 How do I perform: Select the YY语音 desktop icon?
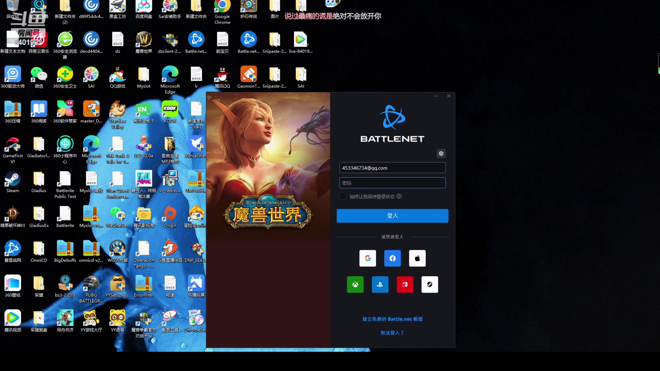(118, 321)
